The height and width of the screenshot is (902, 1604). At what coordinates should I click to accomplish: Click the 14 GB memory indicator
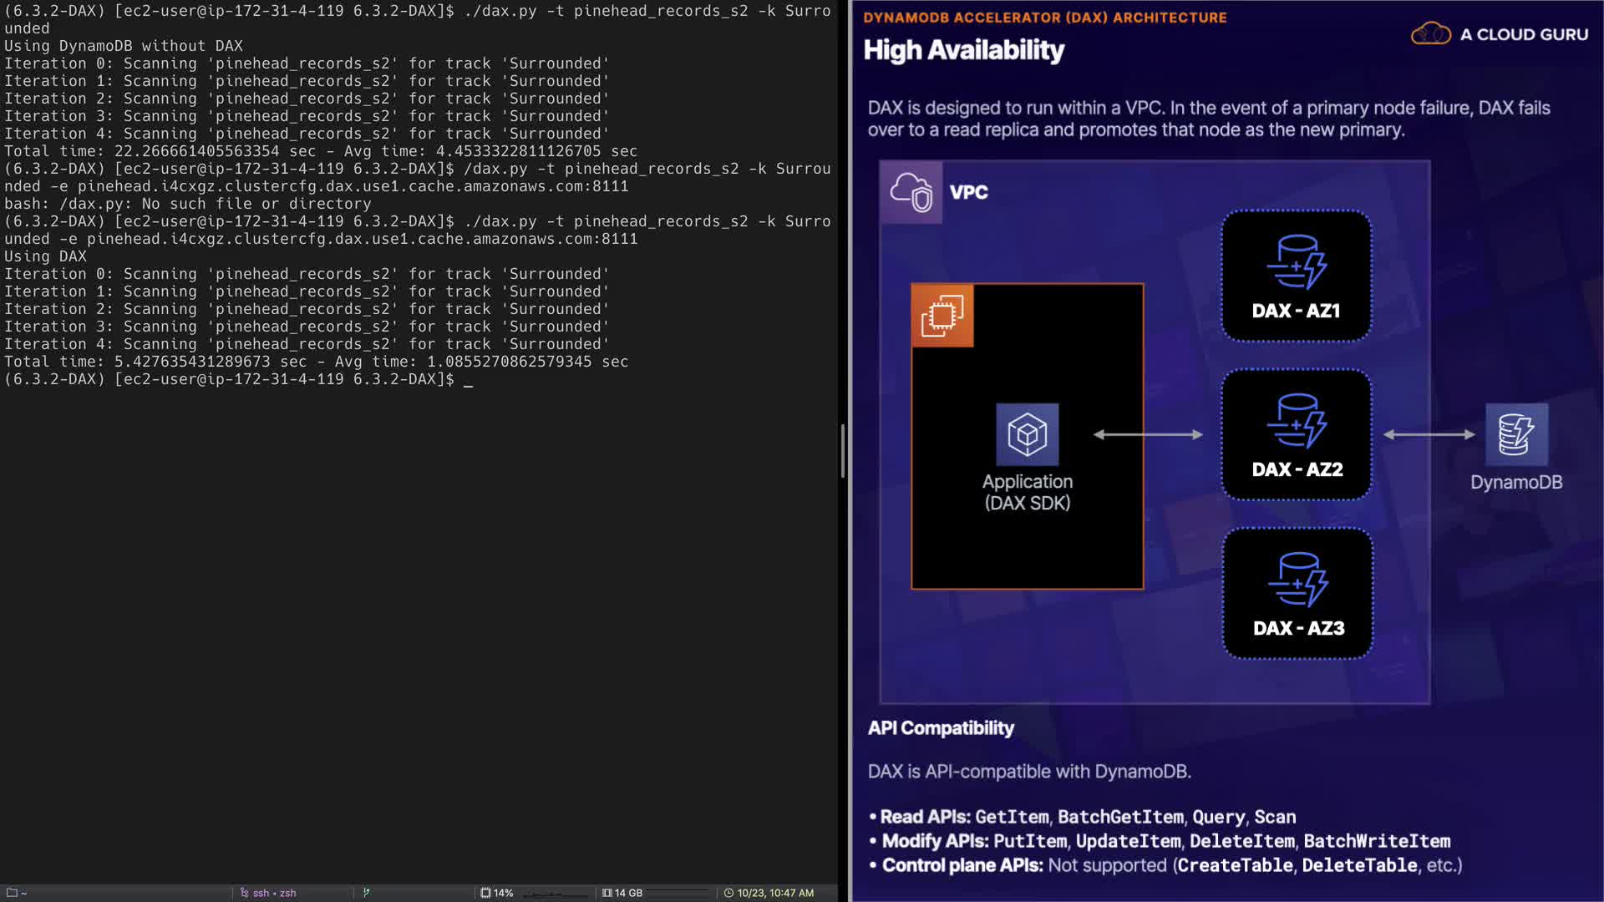coord(622,893)
